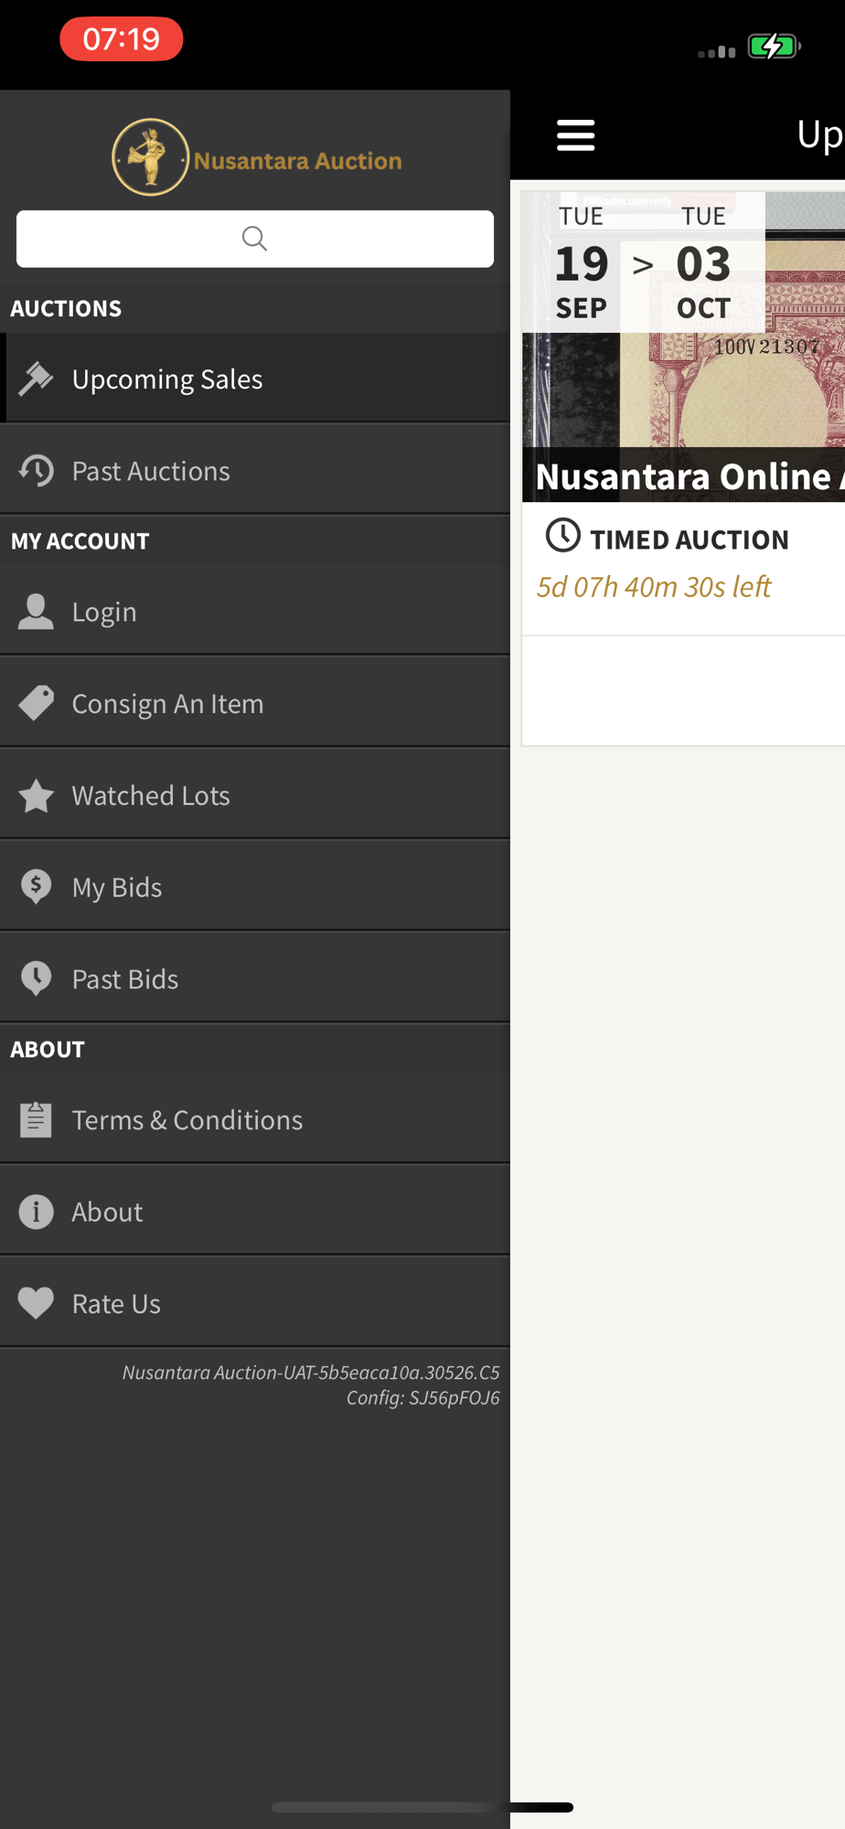Click the person icon next to Login
This screenshot has width=845, height=1829.
tap(37, 612)
